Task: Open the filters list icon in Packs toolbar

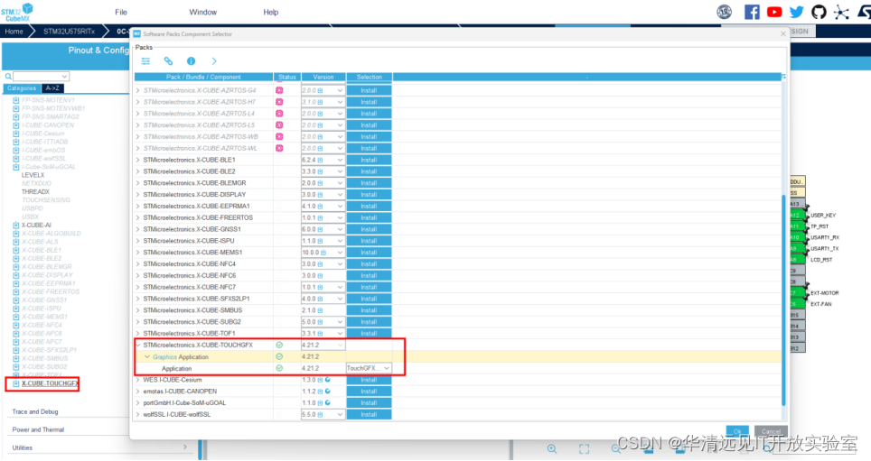Action: [145, 61]
